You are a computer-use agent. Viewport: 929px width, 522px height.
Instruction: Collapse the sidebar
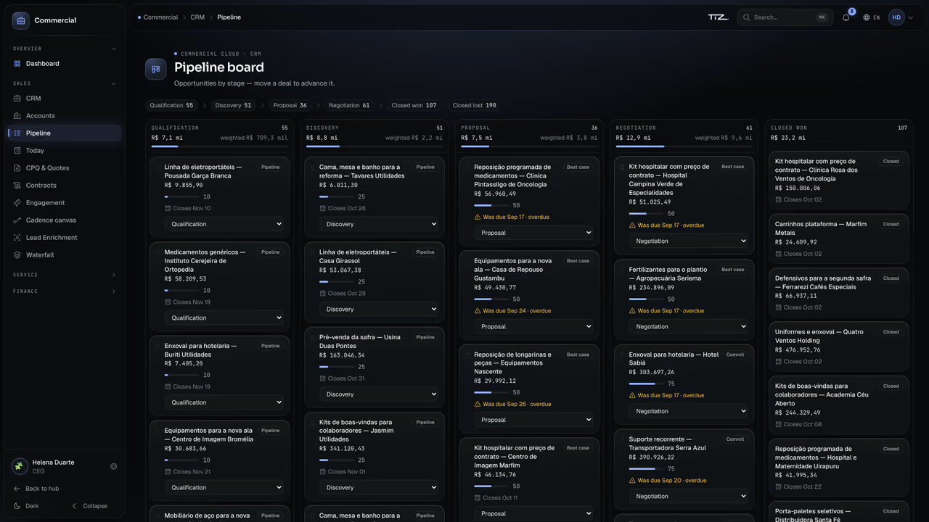click(89, 506)
